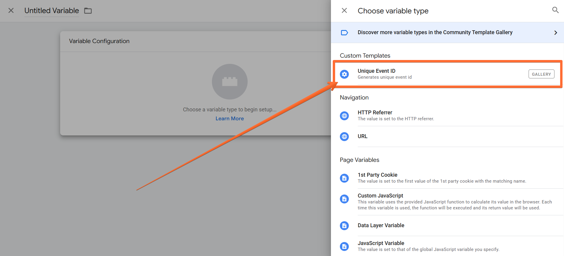
Task: Click the Custom JavaScript document icon
Action: pyautogui.click(x=344, y=199)
